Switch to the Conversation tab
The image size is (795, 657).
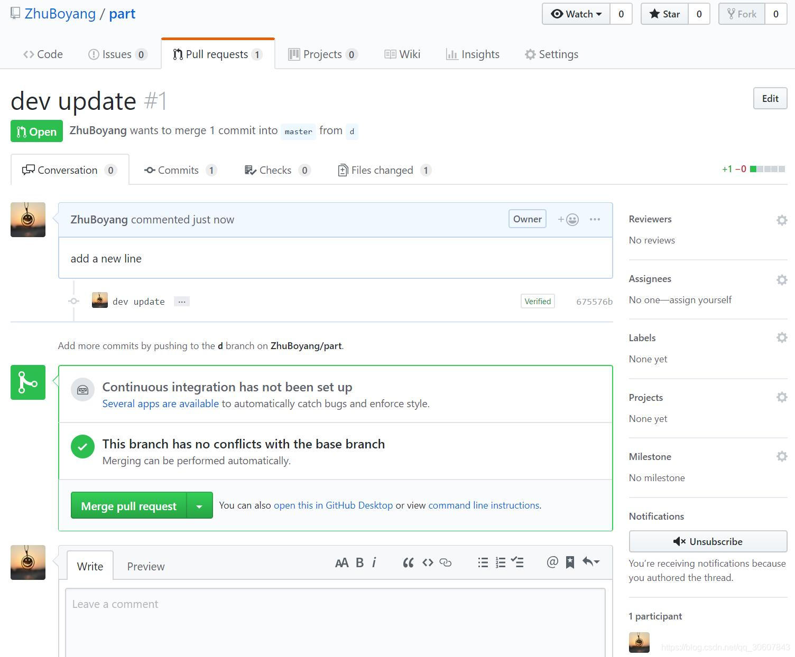click(x=70, y=170)
